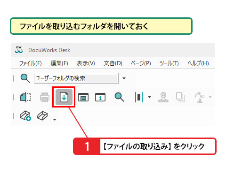The height and width of the screenshot is (169, 226).
Task: Click the greyed-out rotate 90 icon
Action: tap(200, 97)
